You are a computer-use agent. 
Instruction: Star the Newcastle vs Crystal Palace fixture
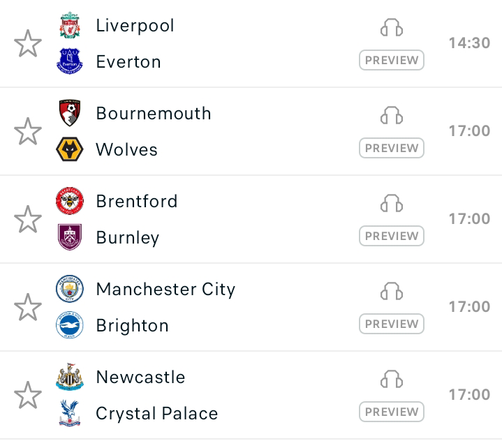pyautogui.click(x=28, y=395)
